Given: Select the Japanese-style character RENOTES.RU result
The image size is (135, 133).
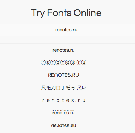Looking at the screenshot, I should (64, 88).
